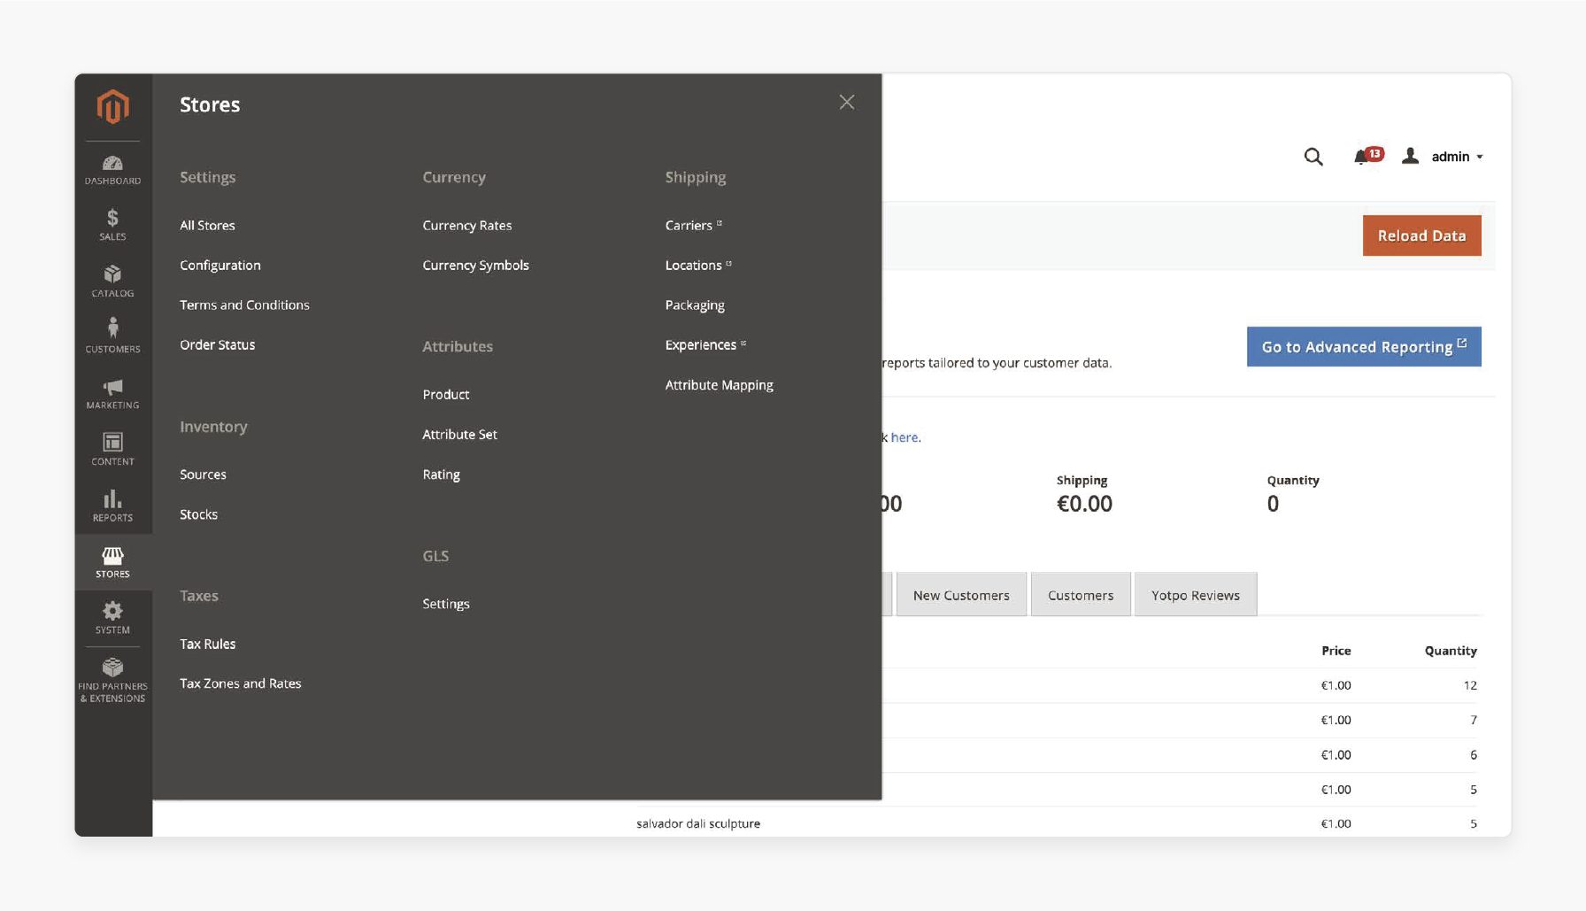Open GLS Settings
The height and width of the screenshot is (911, 1586).
(x=446, y=604)
